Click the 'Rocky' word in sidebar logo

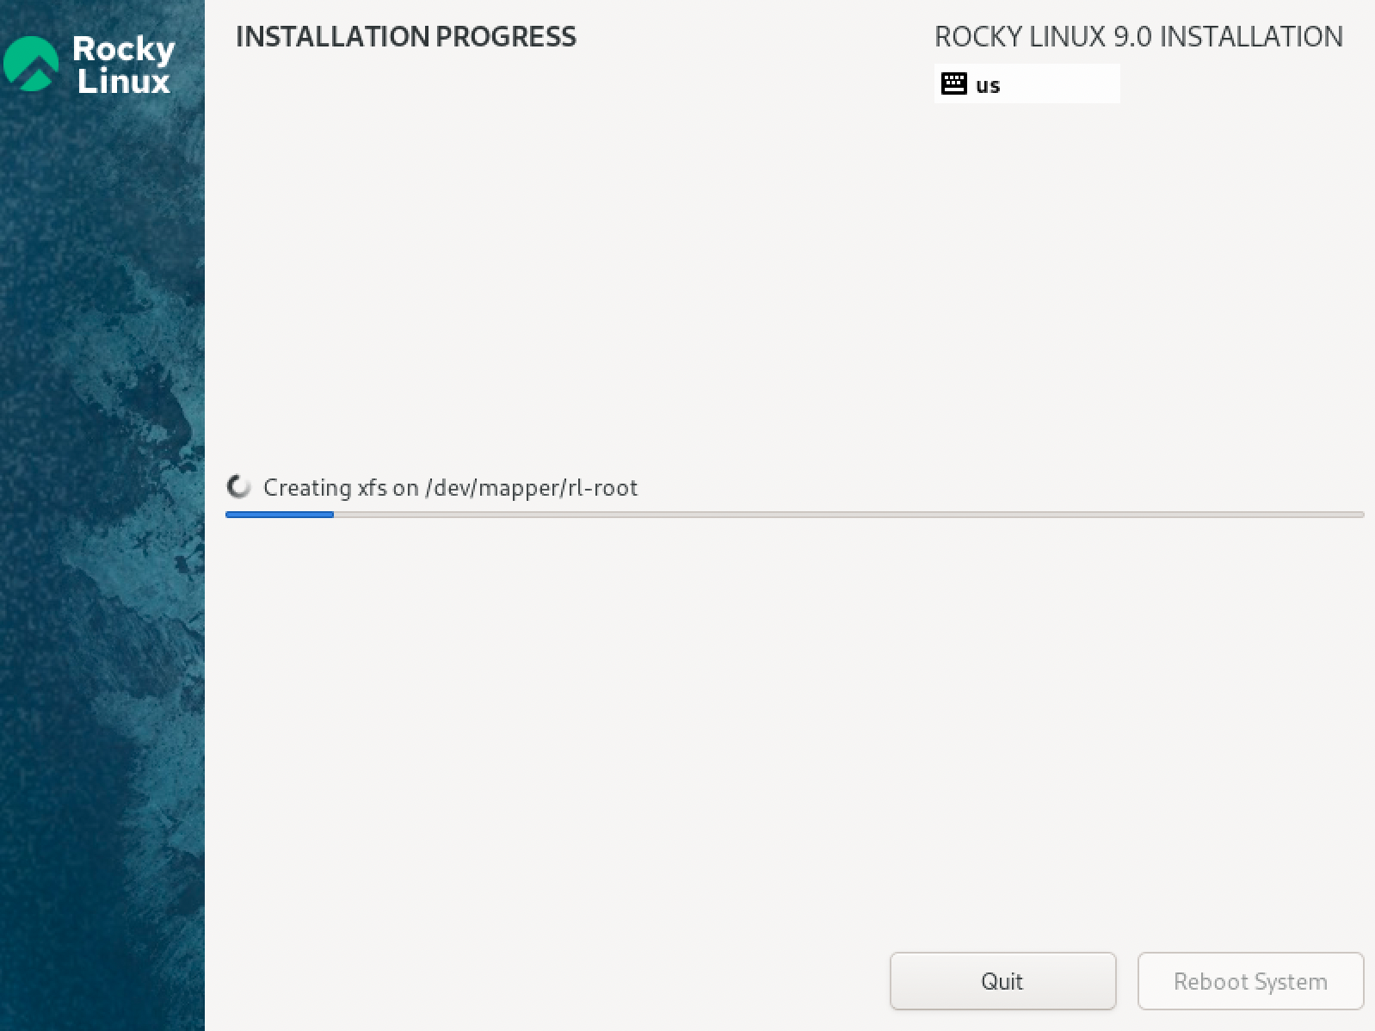point(124,50)
